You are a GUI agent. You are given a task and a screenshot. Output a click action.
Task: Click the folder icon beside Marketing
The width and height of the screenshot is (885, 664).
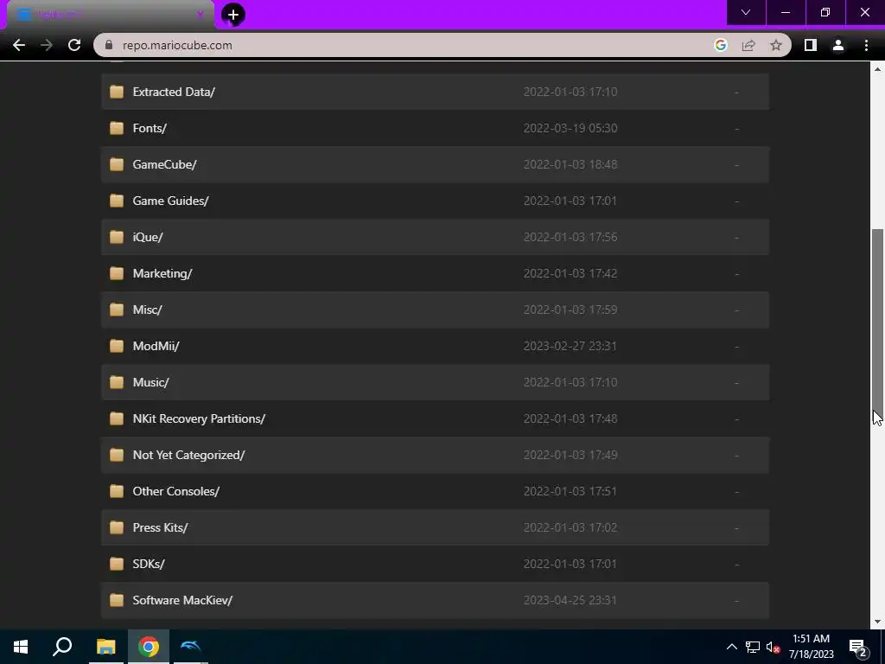pos(117,273)
